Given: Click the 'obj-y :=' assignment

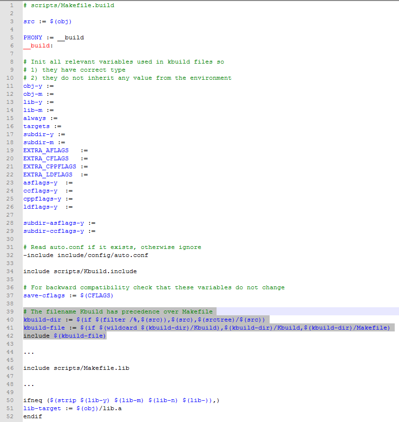Looking at the screenshot, I should [38, 86].
